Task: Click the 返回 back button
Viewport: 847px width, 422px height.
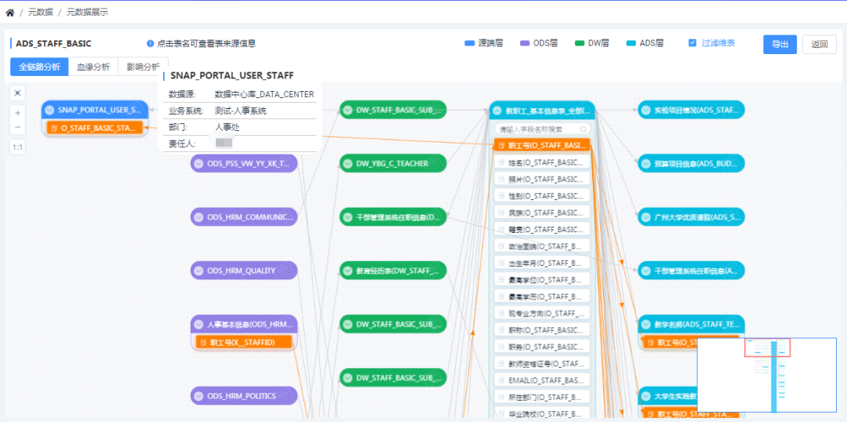Action: point(820,44)
